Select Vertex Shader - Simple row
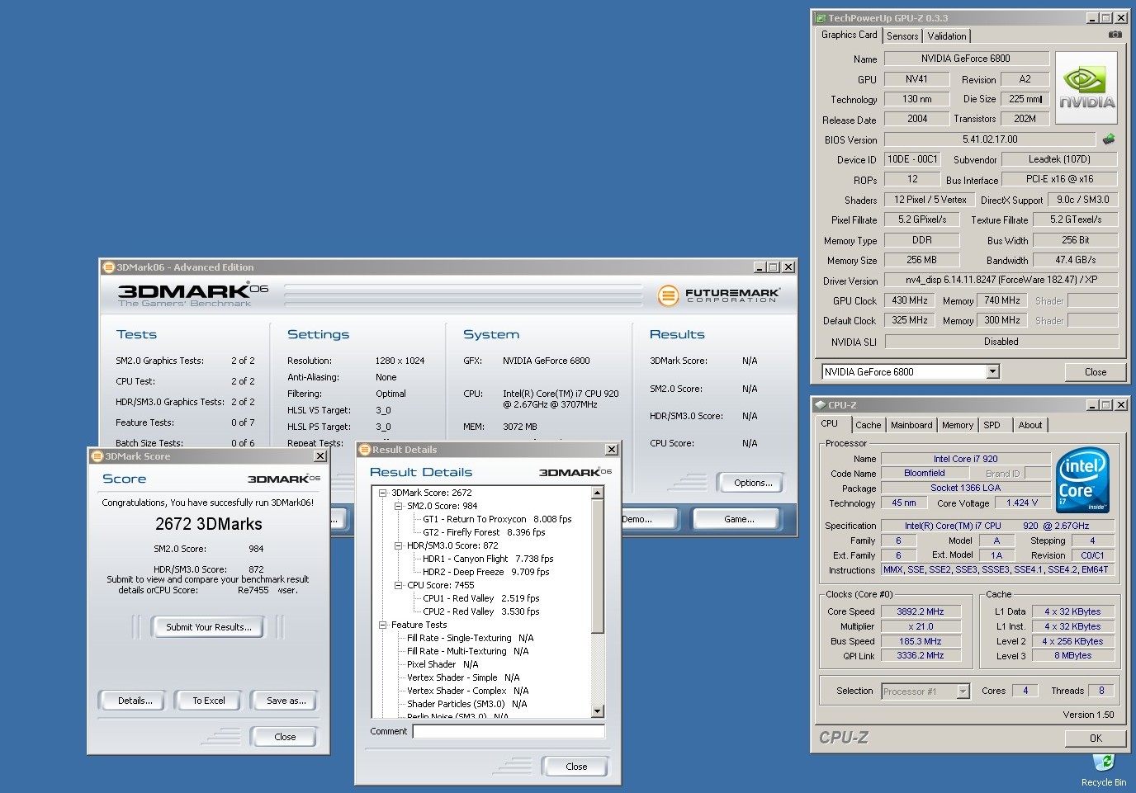This screenshot has height=793, width=1136. [463, 677]
